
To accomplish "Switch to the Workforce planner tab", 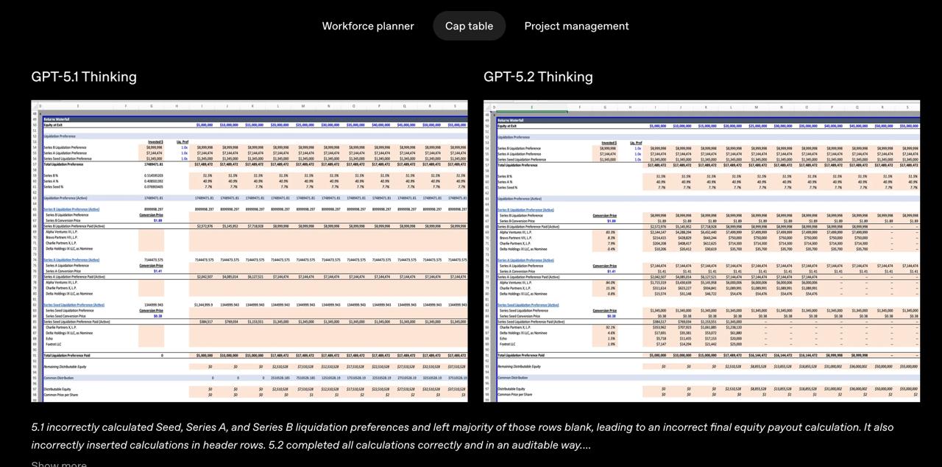I will 368,26.
